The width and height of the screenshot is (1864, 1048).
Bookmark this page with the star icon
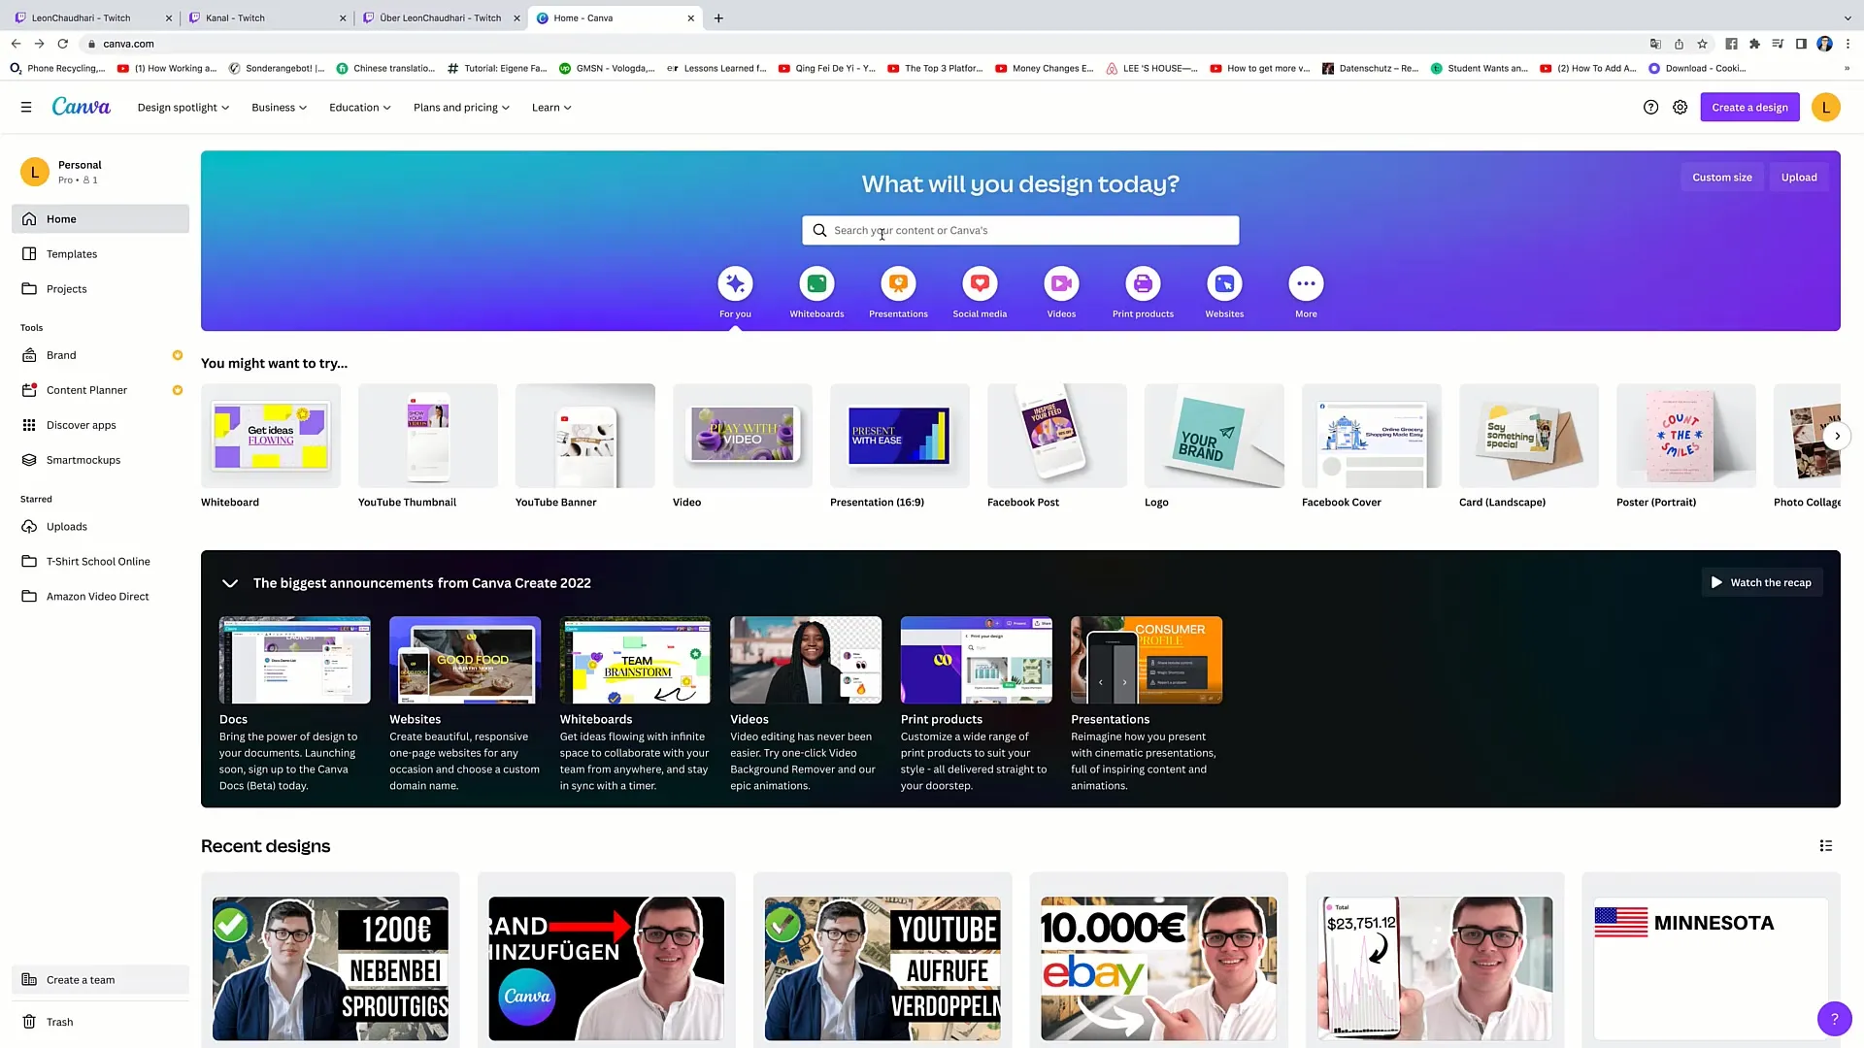(1702, 44)
